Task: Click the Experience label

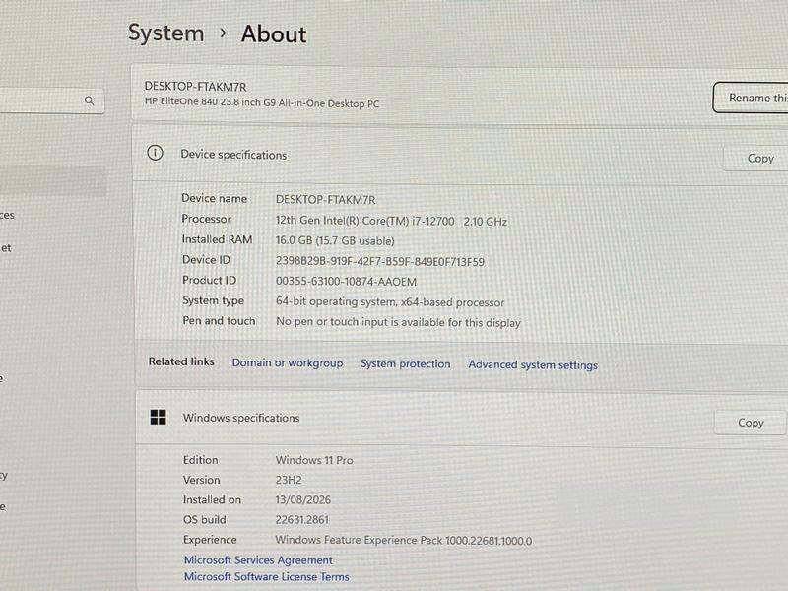Action: pyautogui.click(x=210, y=540)
